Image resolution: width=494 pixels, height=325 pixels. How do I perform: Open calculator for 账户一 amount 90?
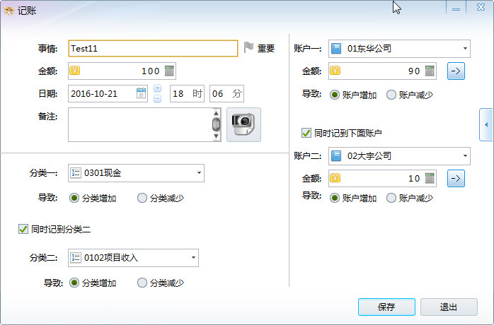tap(430, 71)
